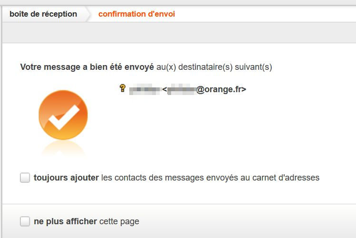
Task: Click the bold 'toujours ajouter' label text
Action: [66, 178]
